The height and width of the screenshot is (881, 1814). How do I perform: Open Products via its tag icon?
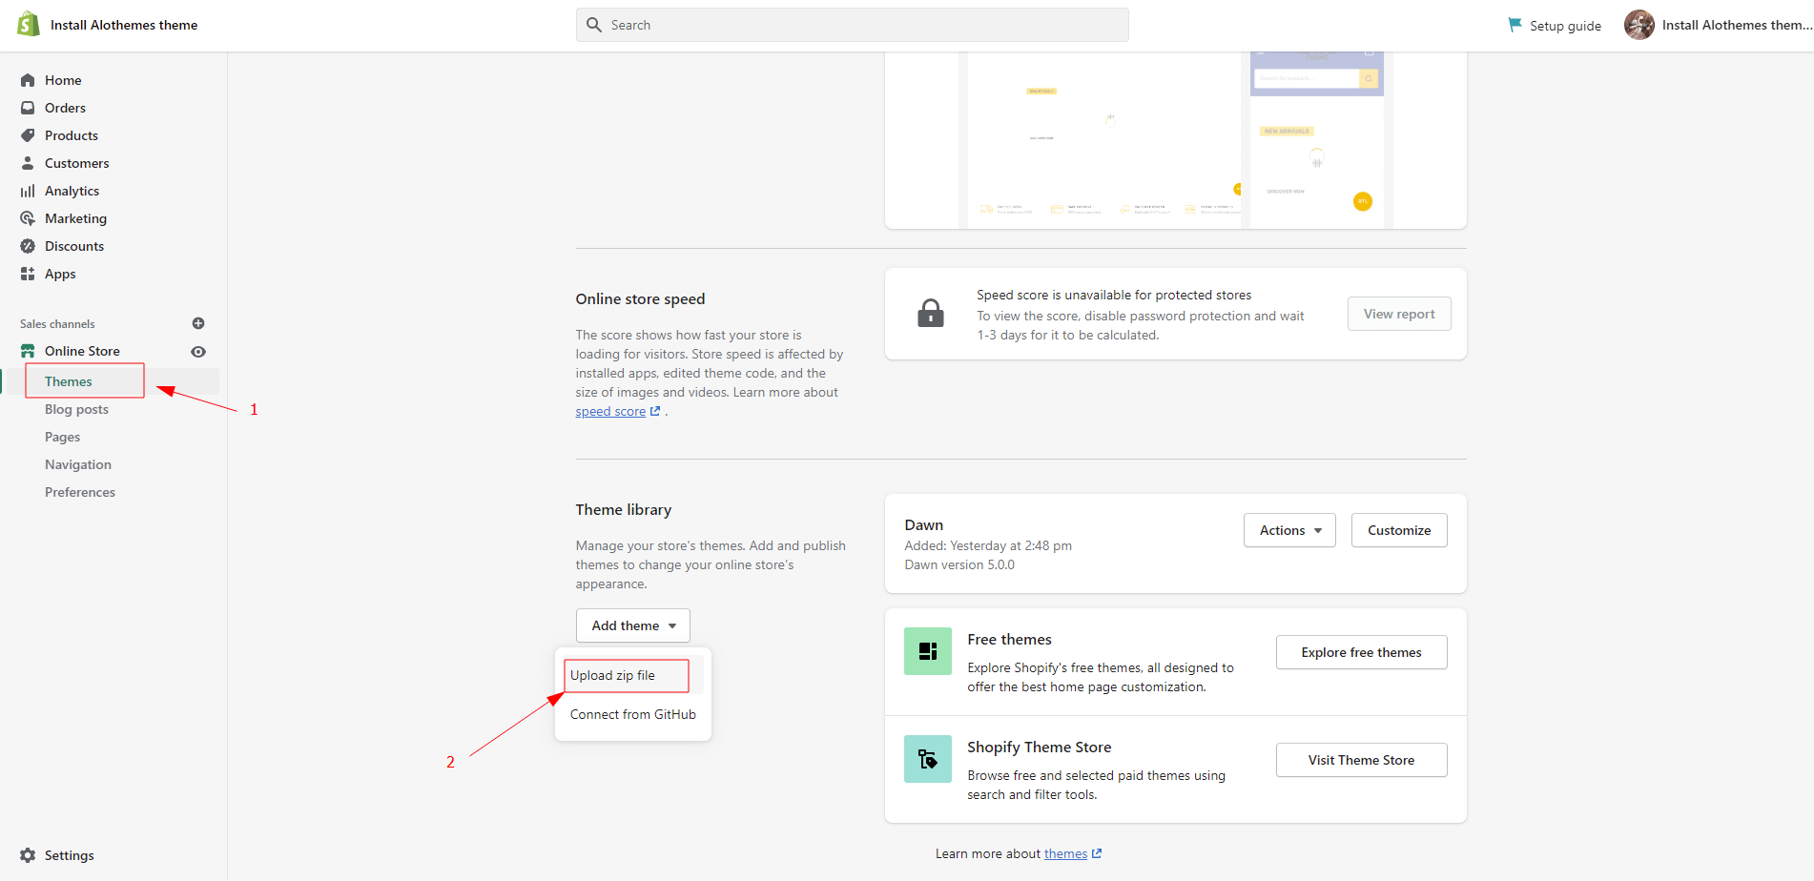(x=28, y=135)
